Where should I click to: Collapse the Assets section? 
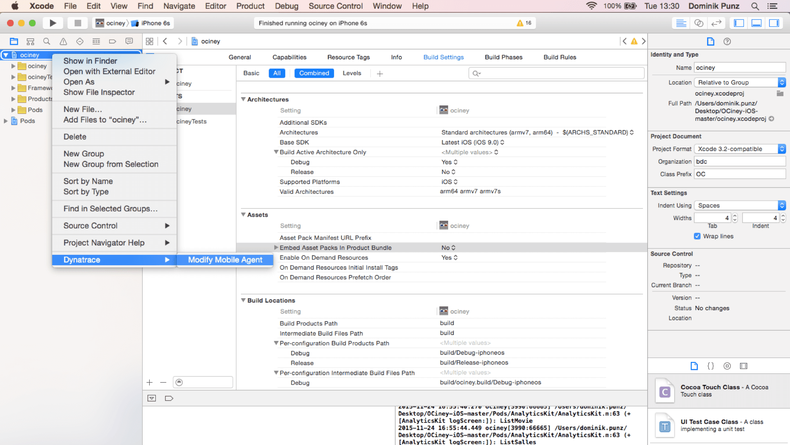pyautogui.click(x=243, y=215)
